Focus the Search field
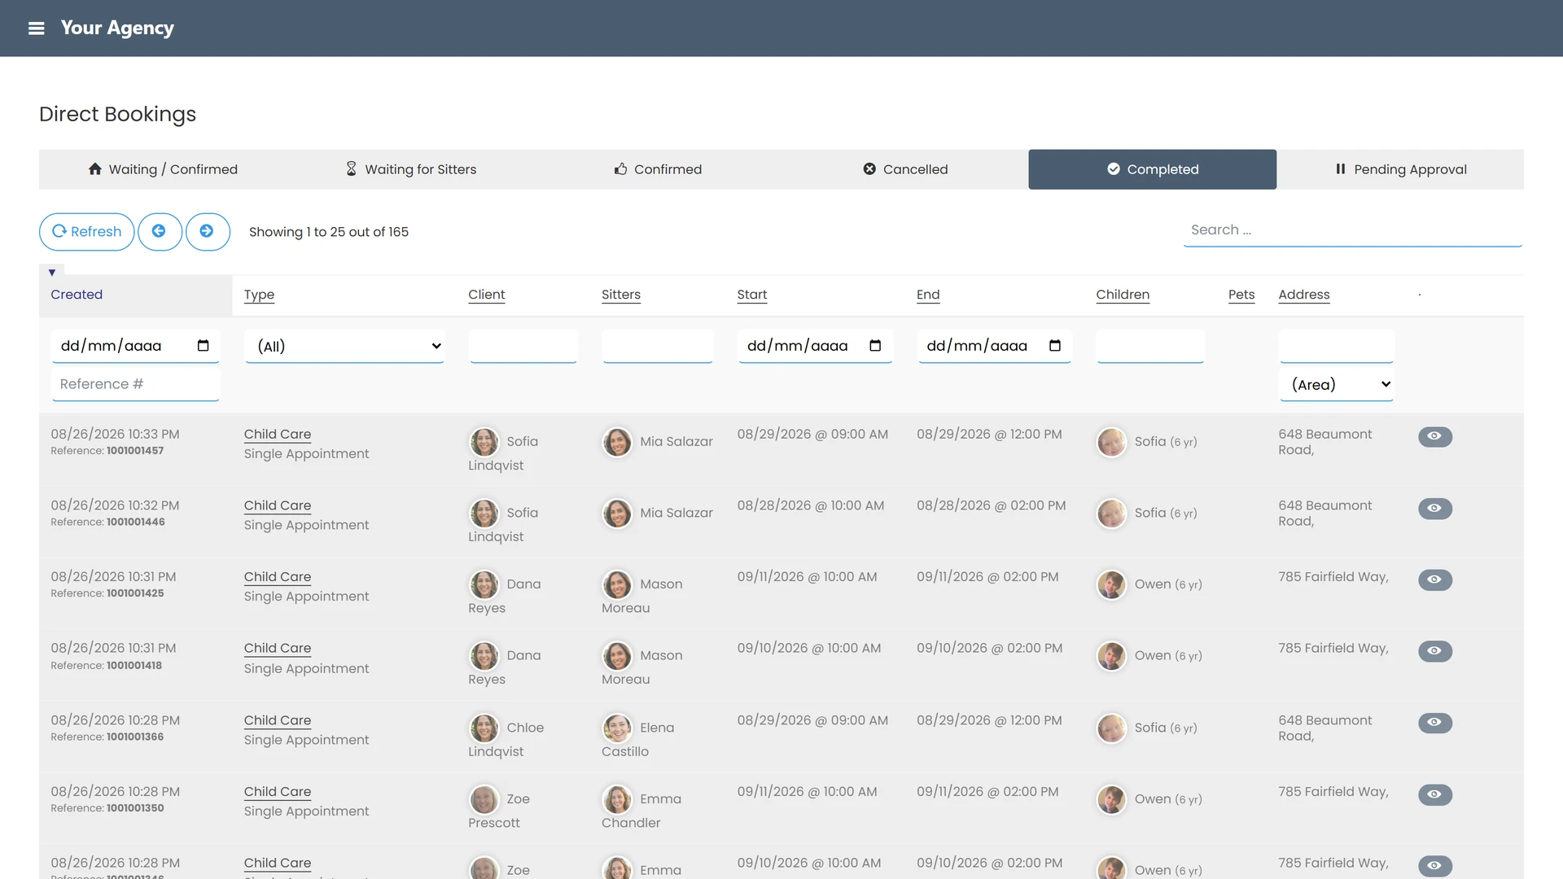 (x=1353, y=230)
